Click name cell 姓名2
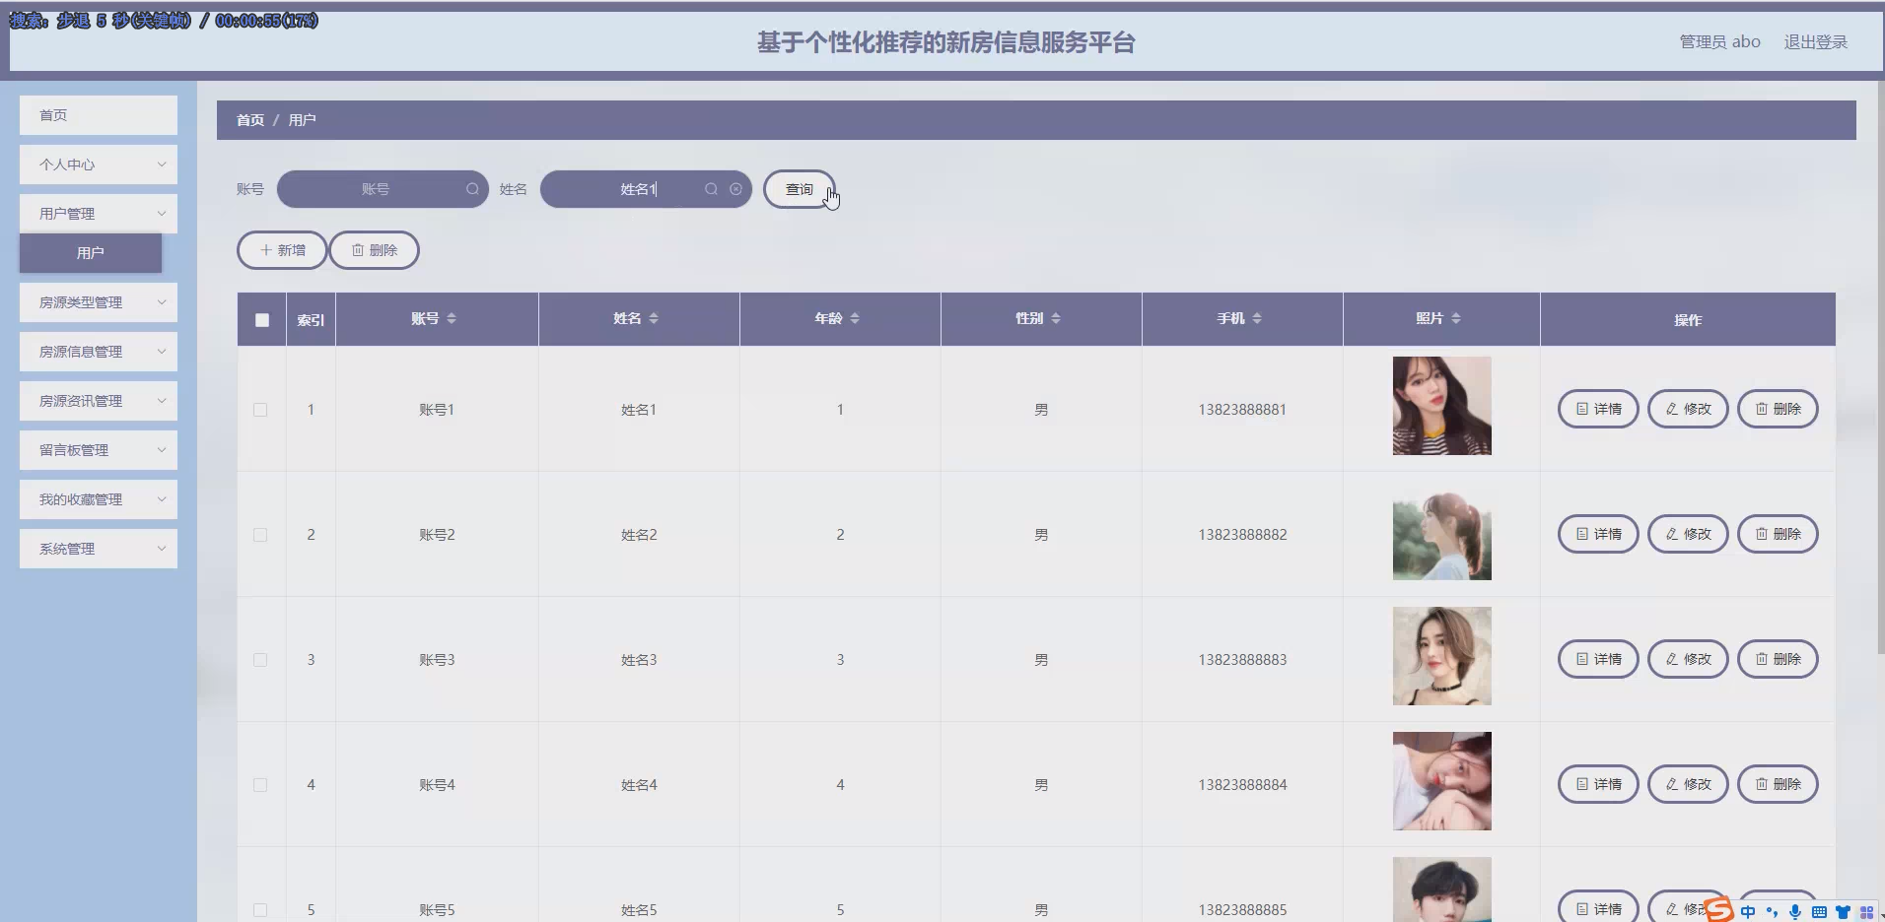The width and height of the screenshot is (1885, 922). point(639,535)
